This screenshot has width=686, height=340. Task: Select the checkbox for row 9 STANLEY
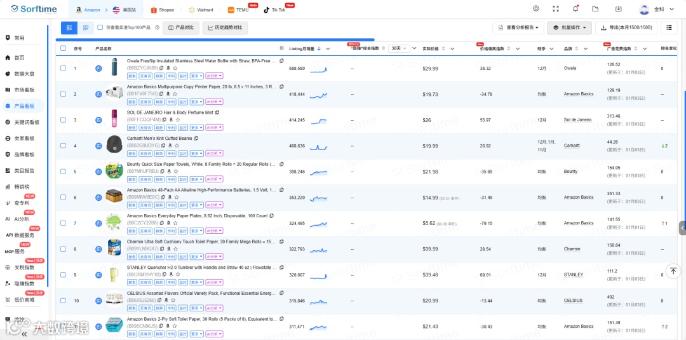63,275
